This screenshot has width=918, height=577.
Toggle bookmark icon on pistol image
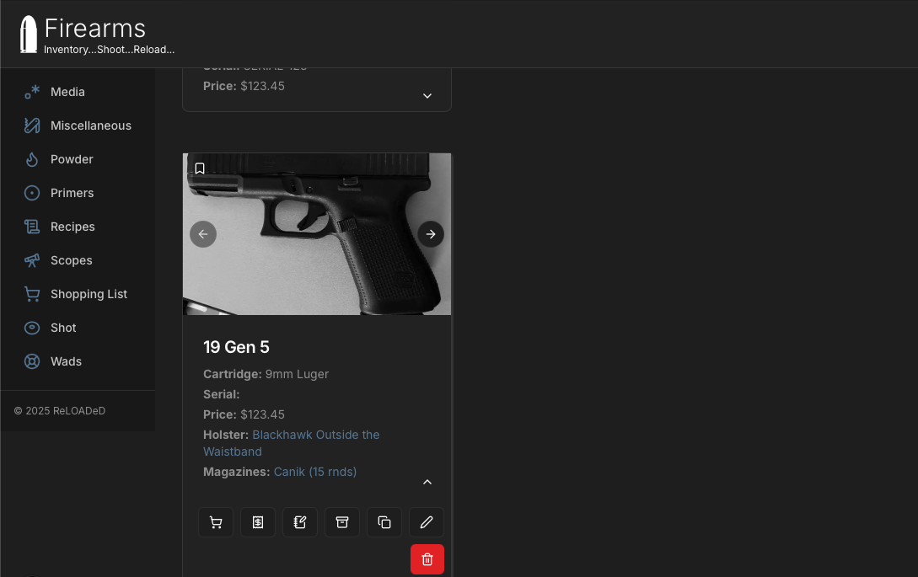click(x=200, y=168)
